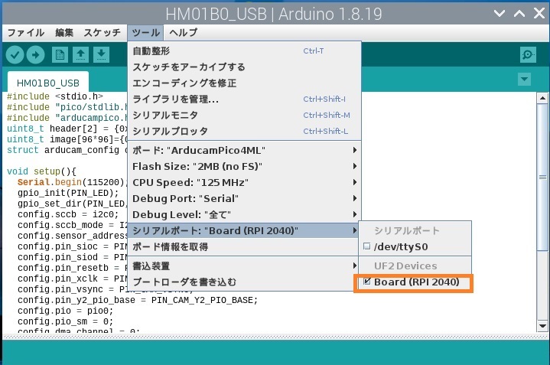The height and width of the screenshot is (365, 550).
Task: Open the tab menu dropdown arrow
Action: tap(524, 80)
